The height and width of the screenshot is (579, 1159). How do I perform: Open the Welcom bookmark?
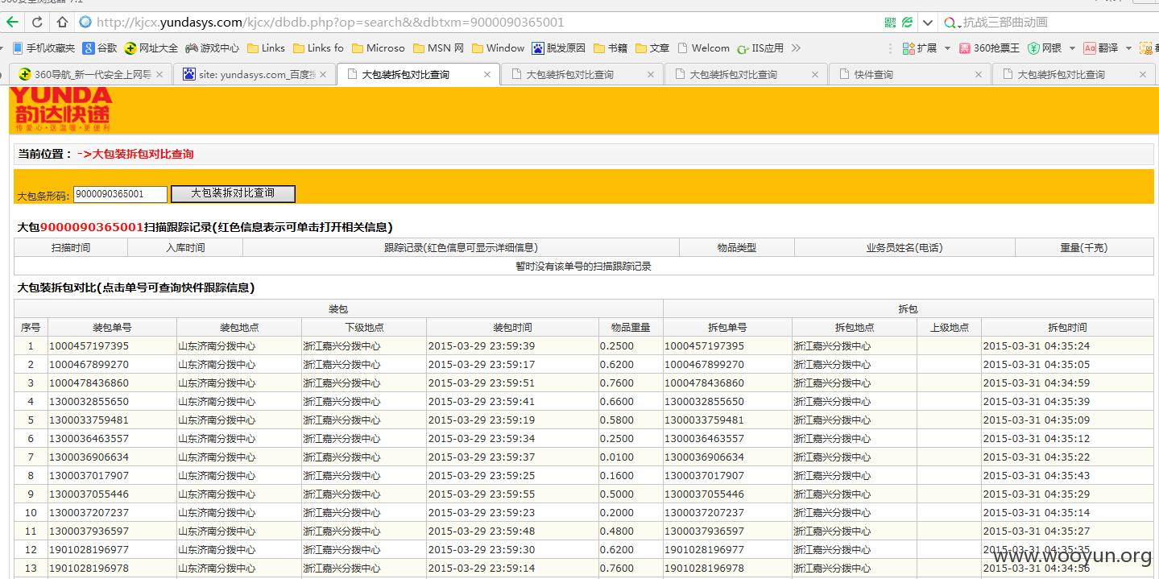point(704,48)
